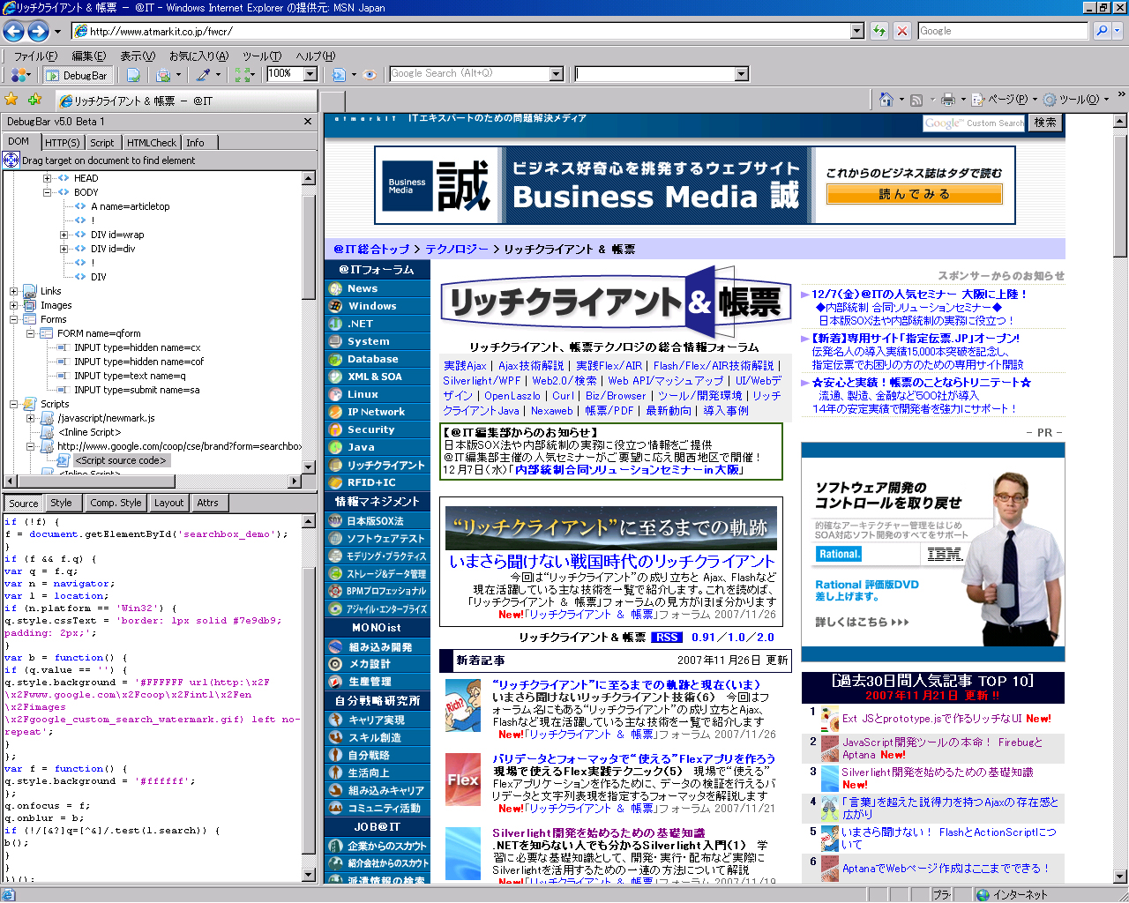This screenshot has width=1129, height=903.
Task: Click the DebugBar resize window icon
Action: (242, 75)
